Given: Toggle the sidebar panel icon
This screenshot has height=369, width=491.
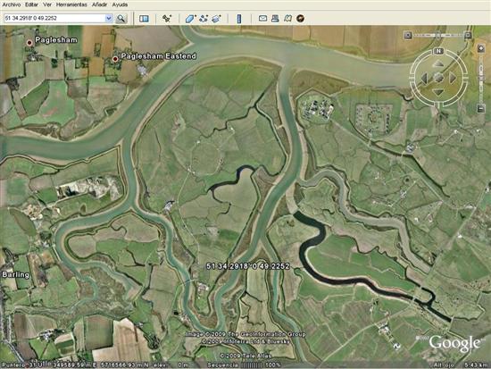Looking at the screenshot, I should pos(144,19).
